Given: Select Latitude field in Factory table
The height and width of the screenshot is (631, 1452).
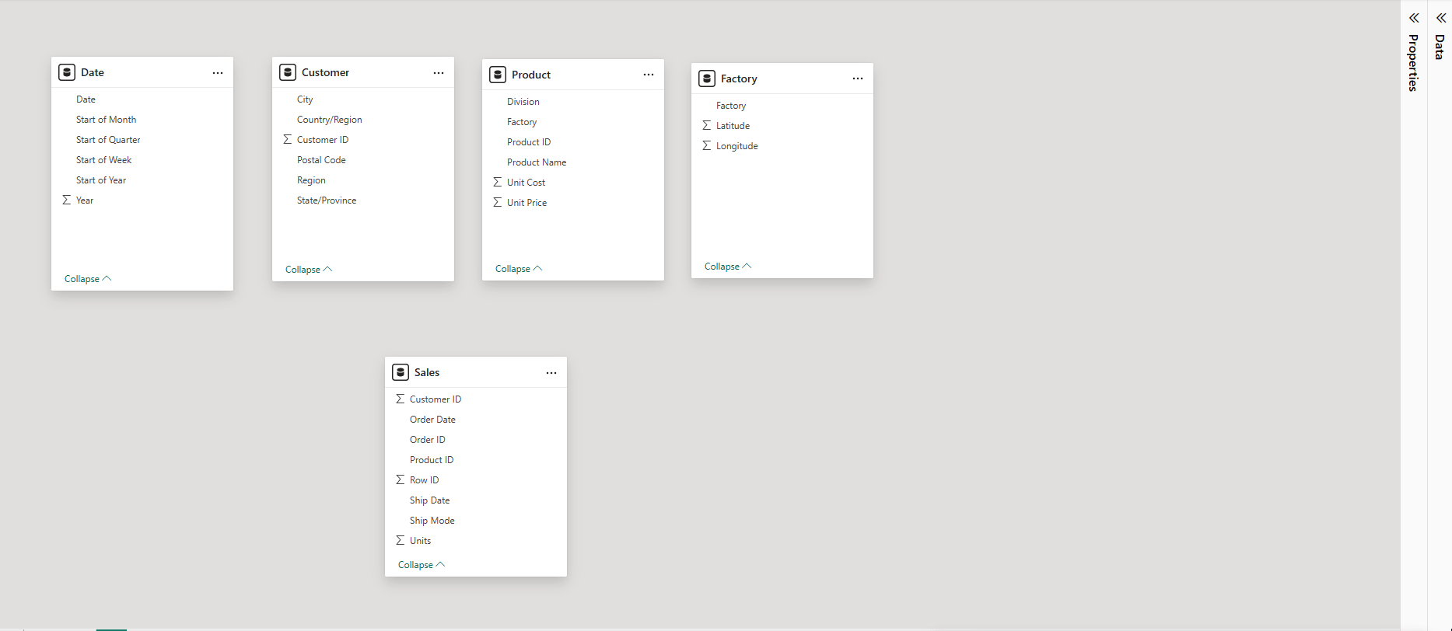Looking at the screenshot, I should point(782,126).
